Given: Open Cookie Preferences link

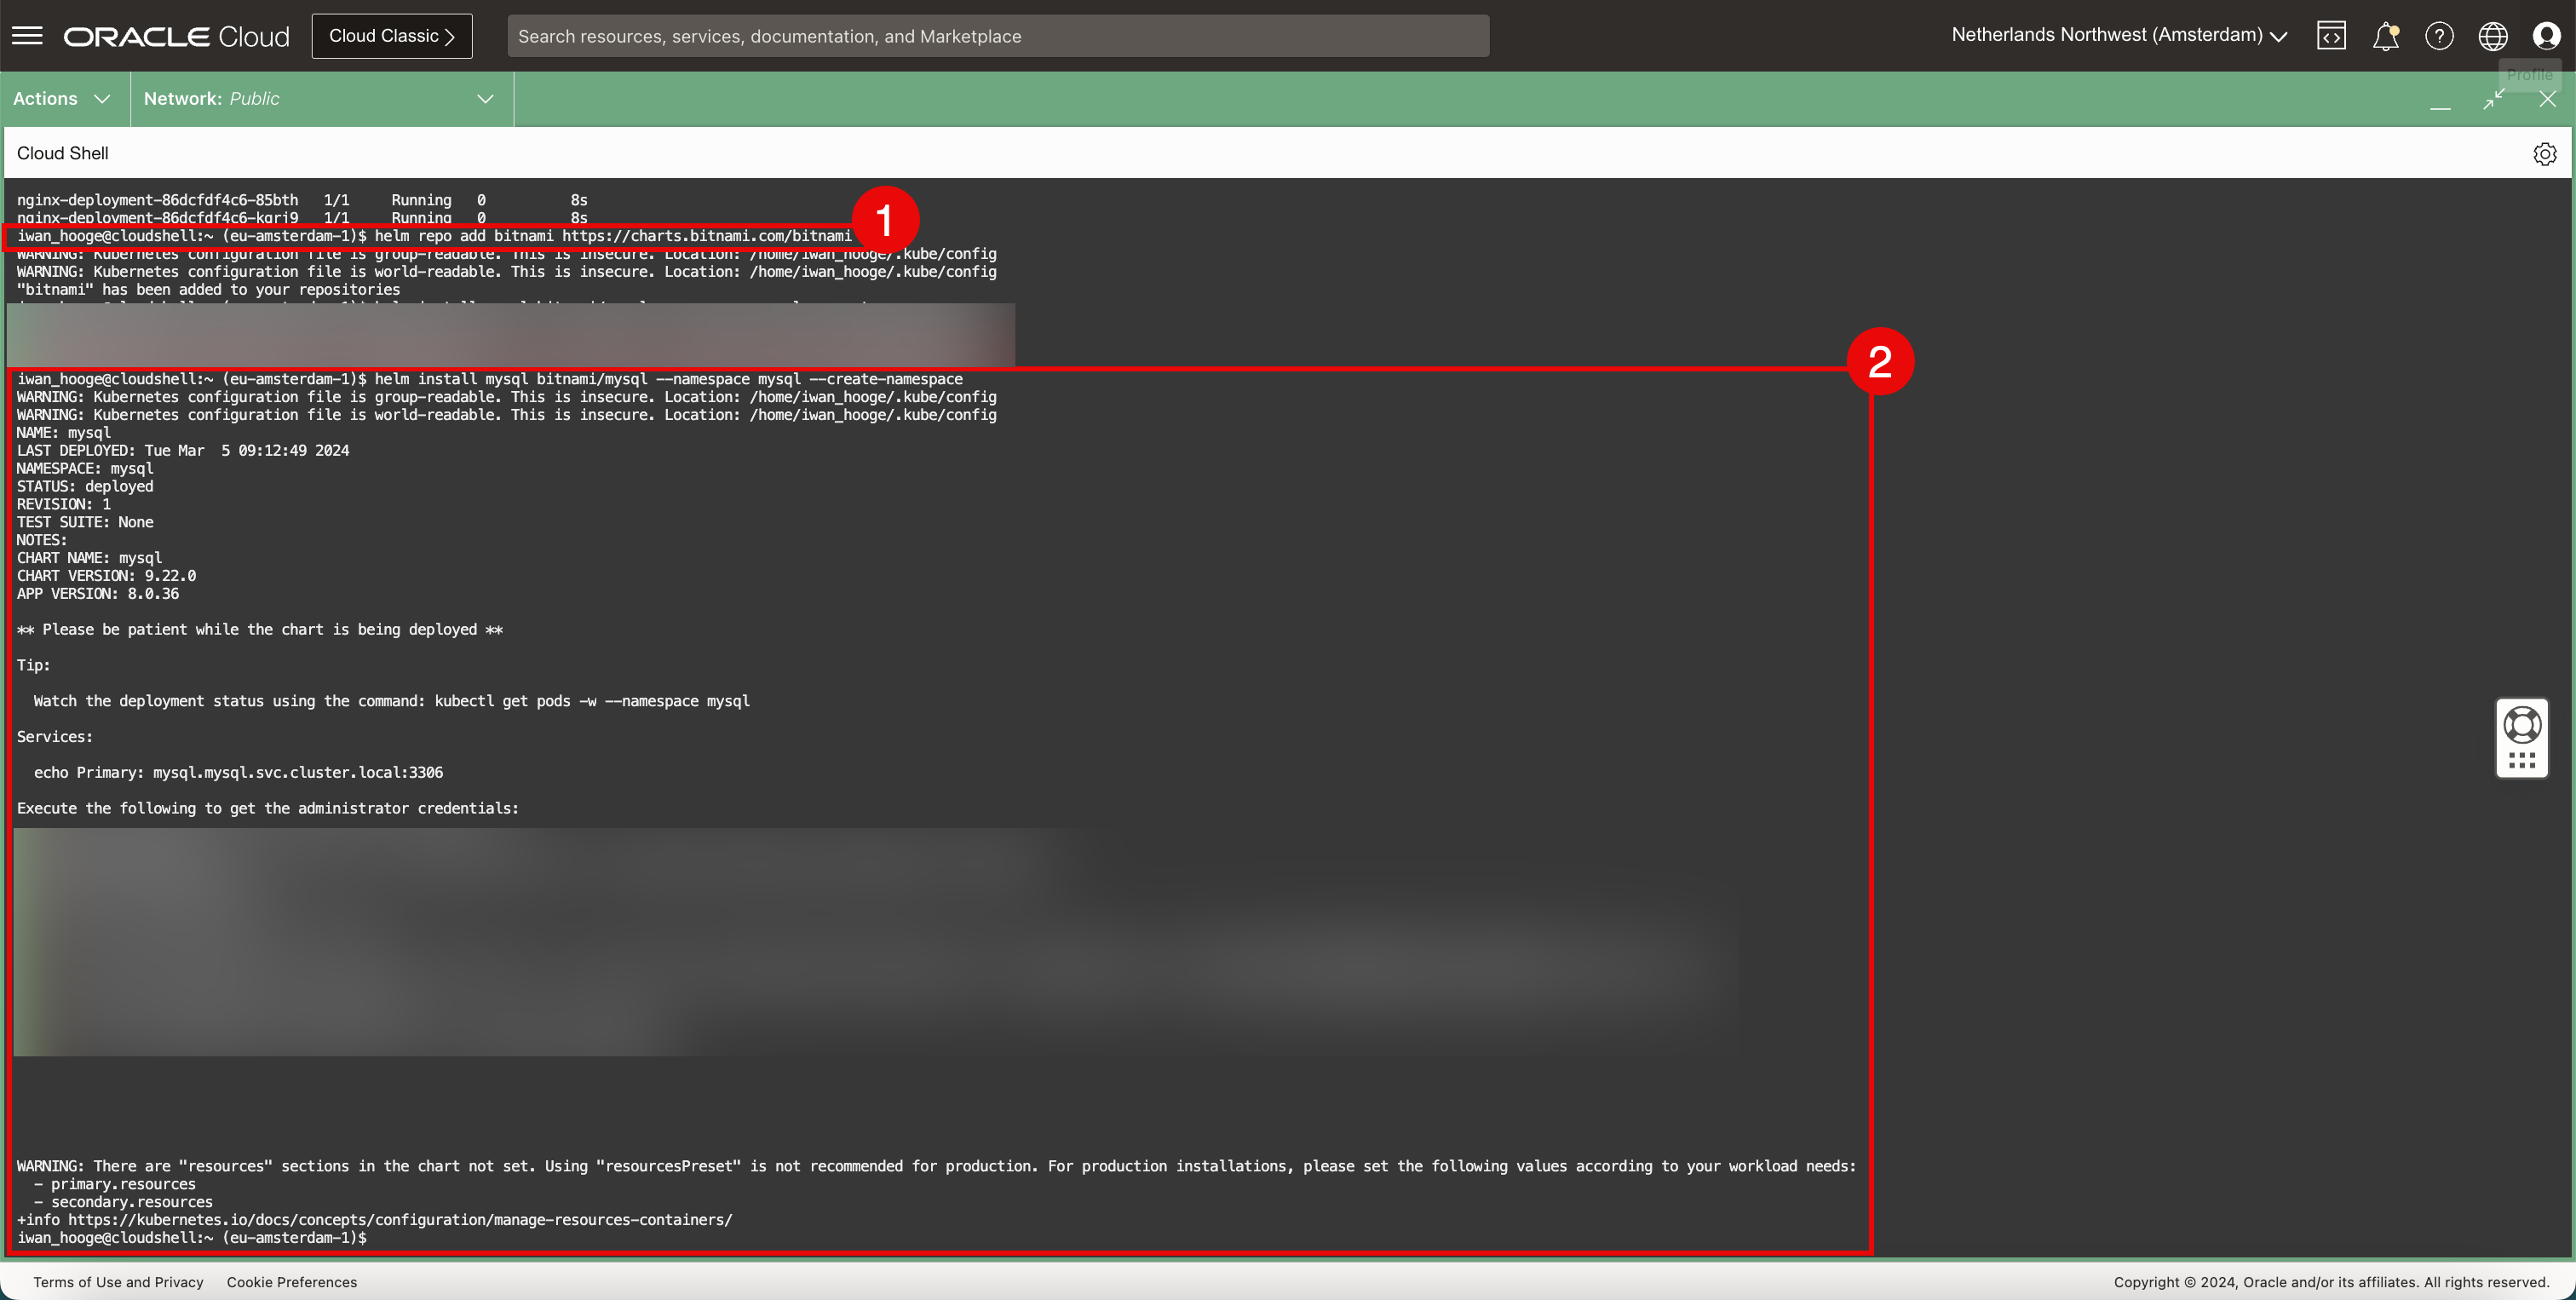Looking at the screenshot, I should 291,1282.
